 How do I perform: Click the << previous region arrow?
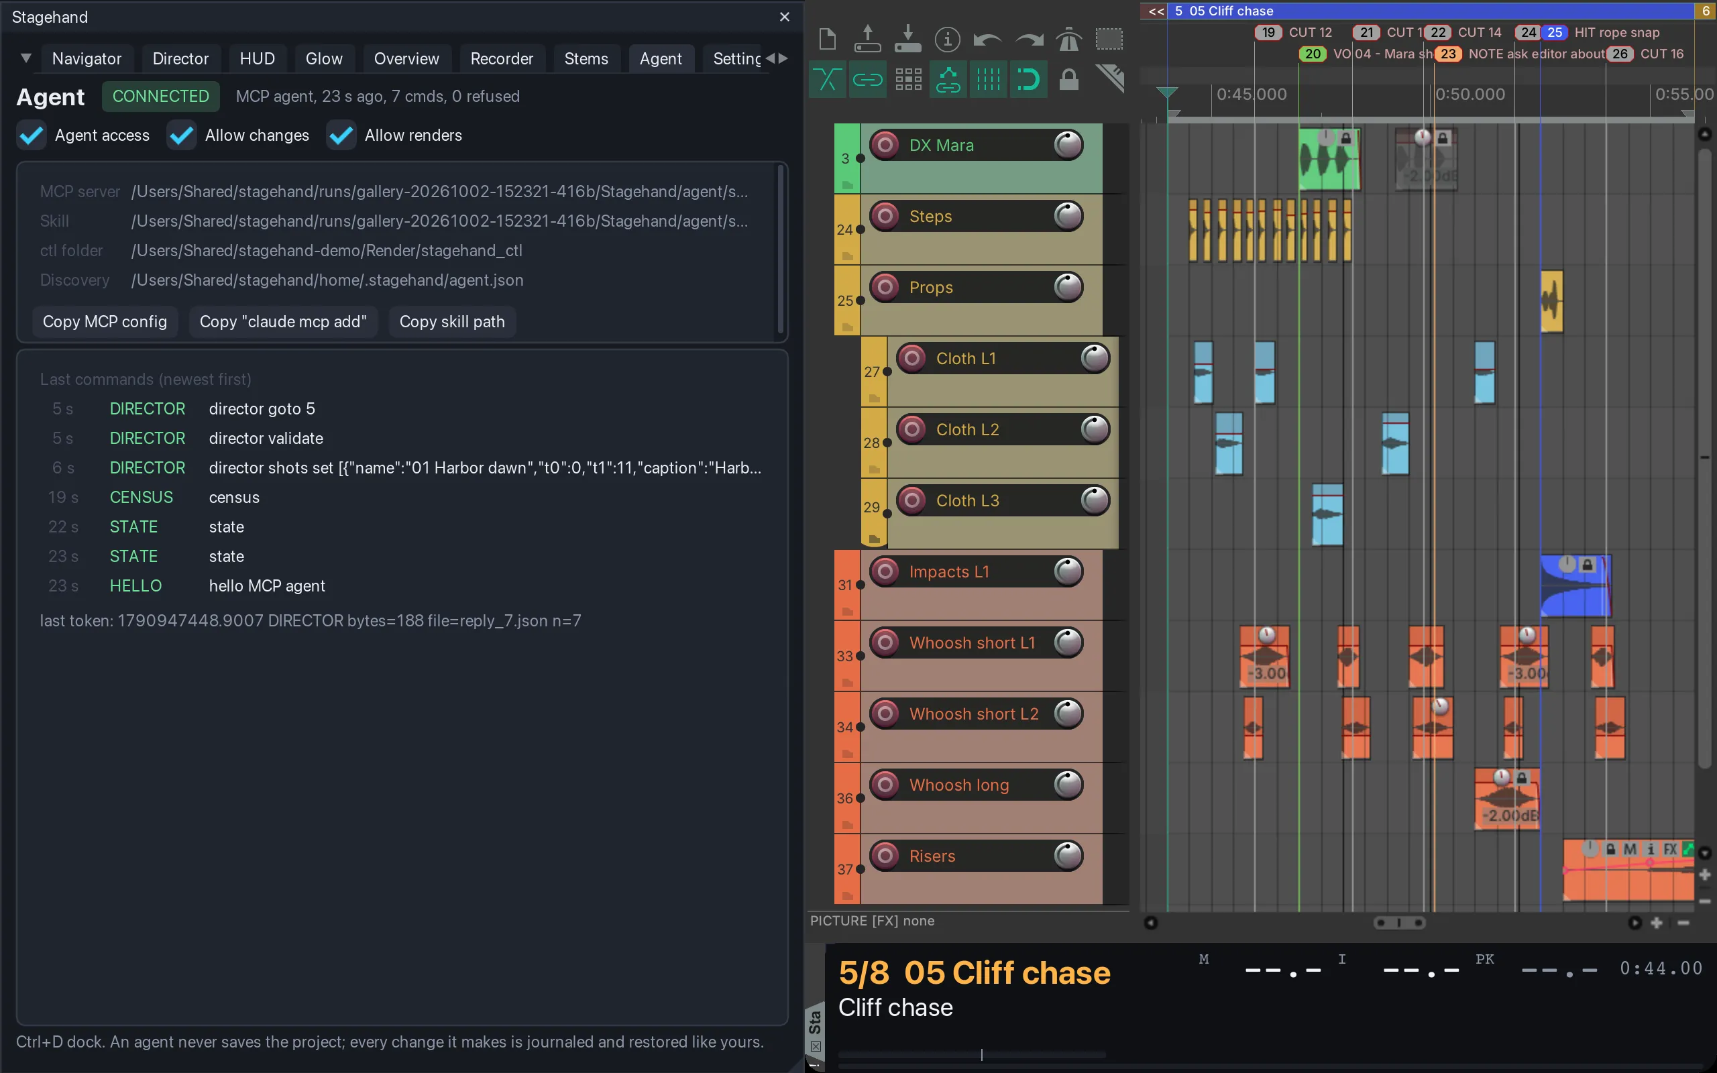point(1156,11)
